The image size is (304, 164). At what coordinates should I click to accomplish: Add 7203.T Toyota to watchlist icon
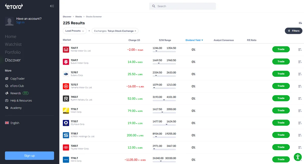point(300,147)
